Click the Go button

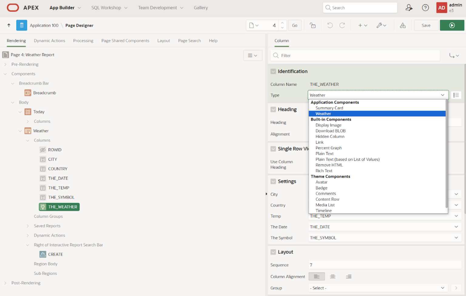click(x=295, y=25)
